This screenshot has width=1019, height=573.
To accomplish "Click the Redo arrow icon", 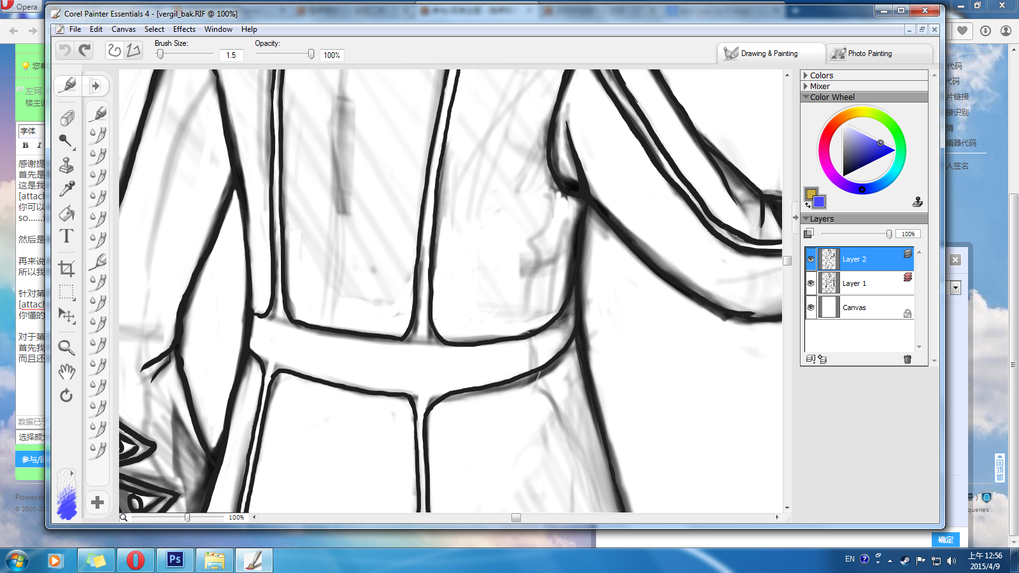I will click(85, 50).
